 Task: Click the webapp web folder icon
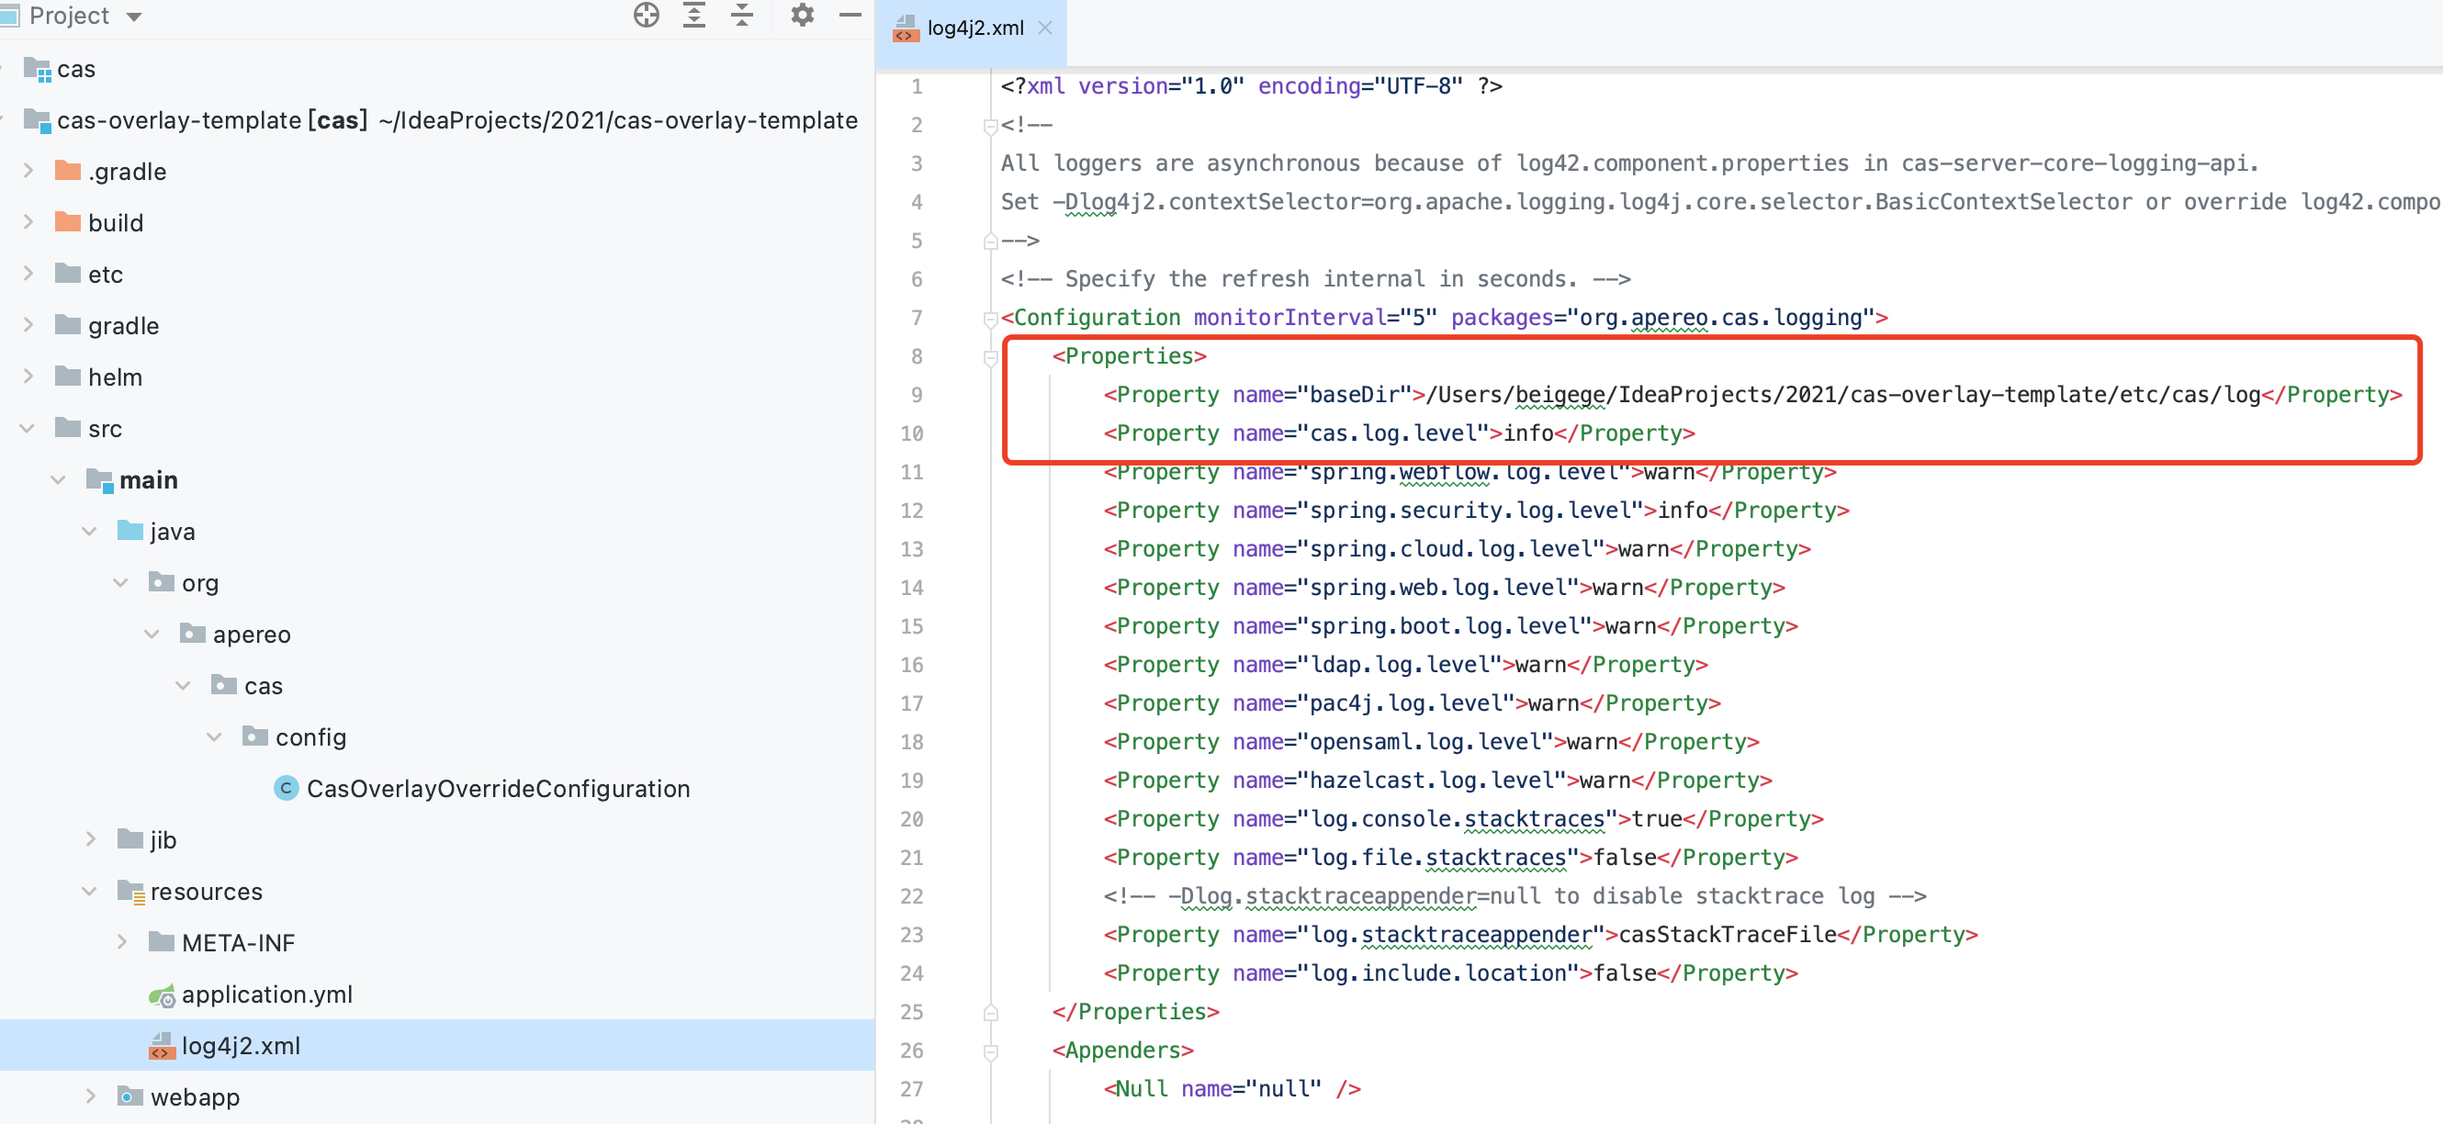point(130,1096)
